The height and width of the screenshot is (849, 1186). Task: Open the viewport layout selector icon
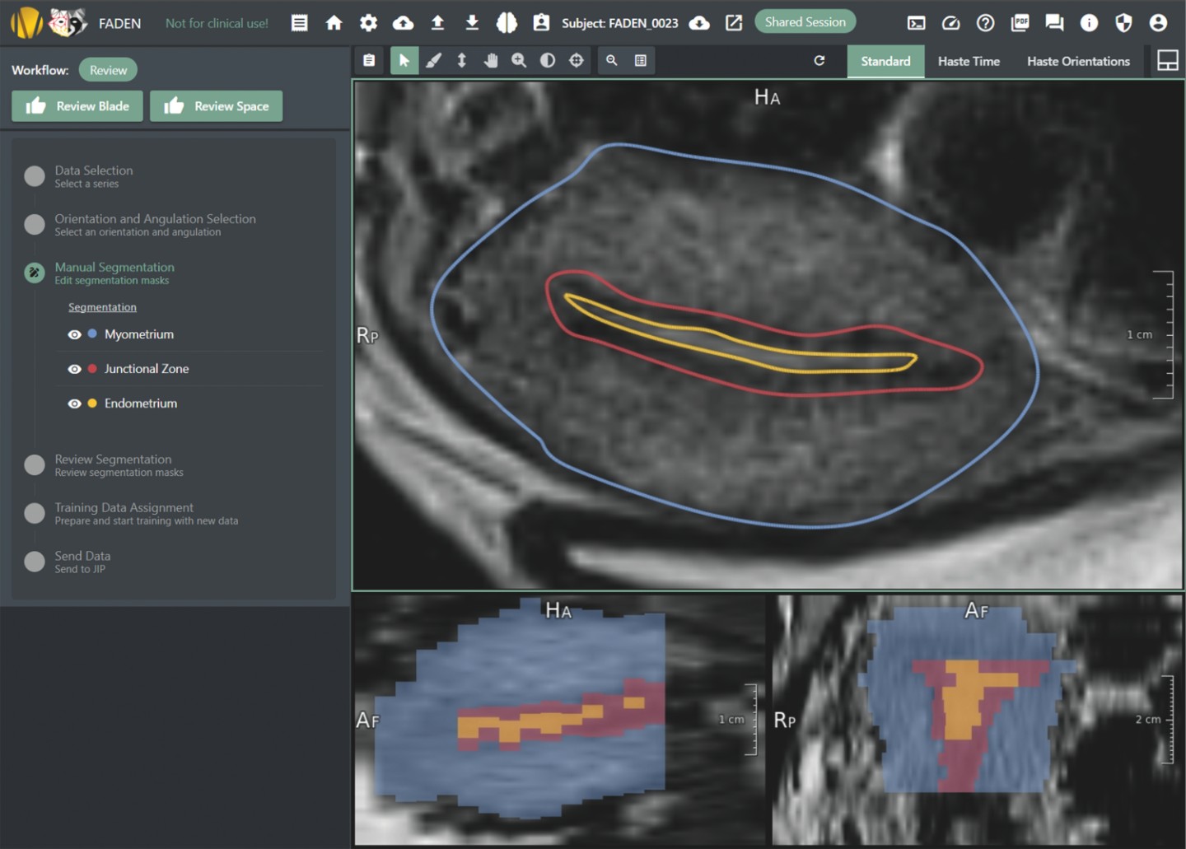tap(1167, 60)
